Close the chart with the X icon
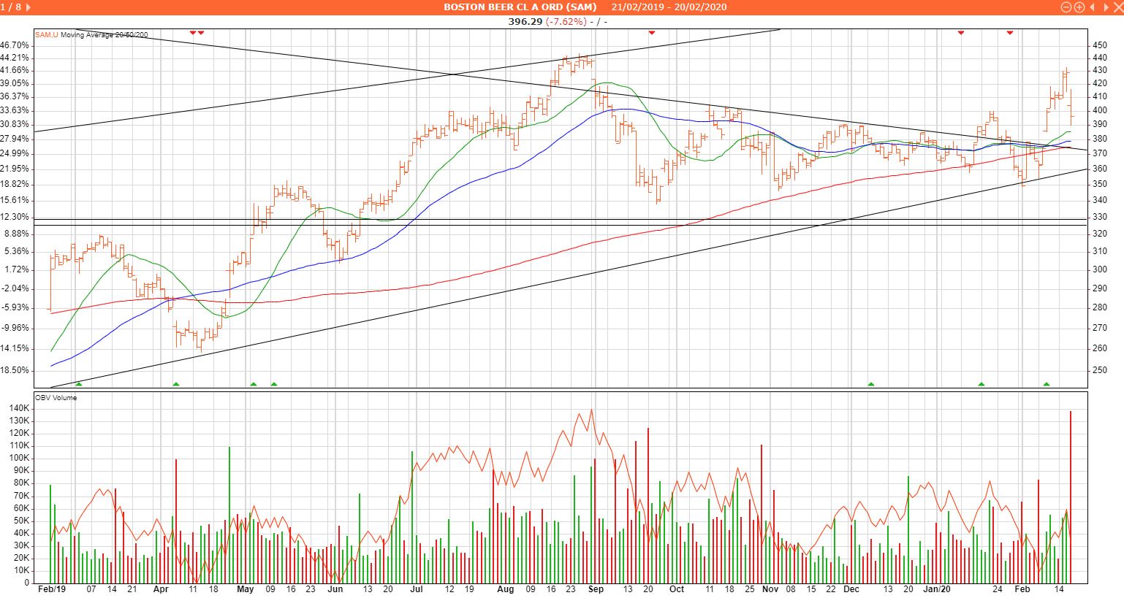Screen dimensions: 1124x598 [1117, 7]
